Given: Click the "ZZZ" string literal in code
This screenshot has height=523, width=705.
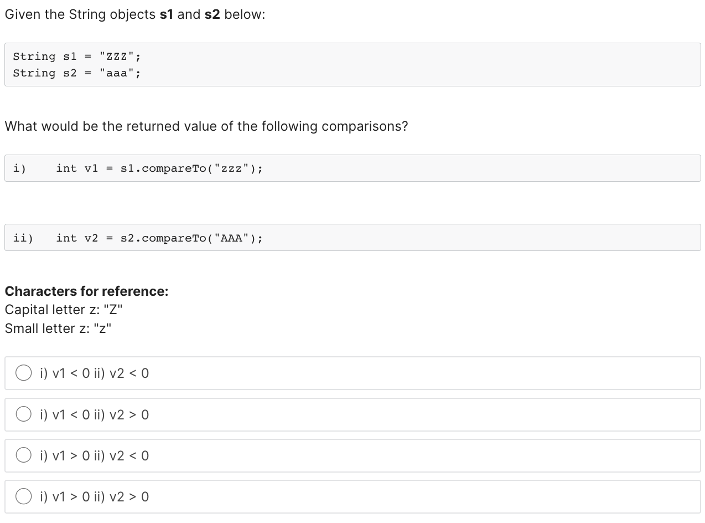Looking at the screenshot, I should click(117, 57).
